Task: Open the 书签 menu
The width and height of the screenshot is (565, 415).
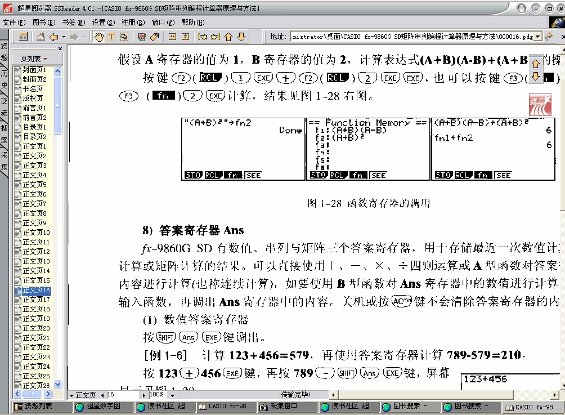Action: pyautogui.click(x=74, y=23)
